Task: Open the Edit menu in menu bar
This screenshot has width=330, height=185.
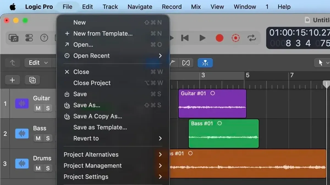Action: pyautogui.click(x=87, y=7)
